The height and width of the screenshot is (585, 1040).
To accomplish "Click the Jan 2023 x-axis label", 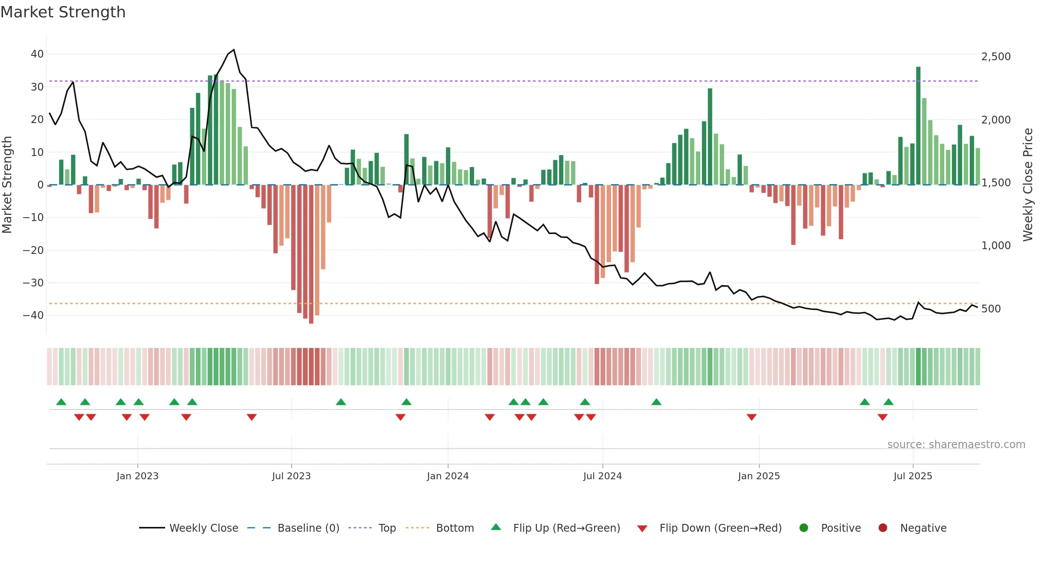I will click(137, 476).
